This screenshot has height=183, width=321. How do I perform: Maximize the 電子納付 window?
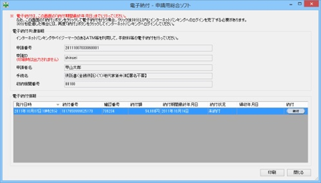pos(300,4)
